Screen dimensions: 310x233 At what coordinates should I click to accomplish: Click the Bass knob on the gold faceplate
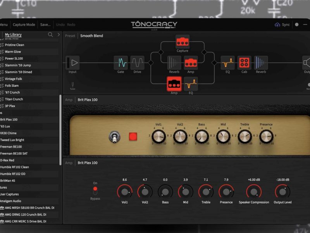pyautogui.click(x=201, y=137)
